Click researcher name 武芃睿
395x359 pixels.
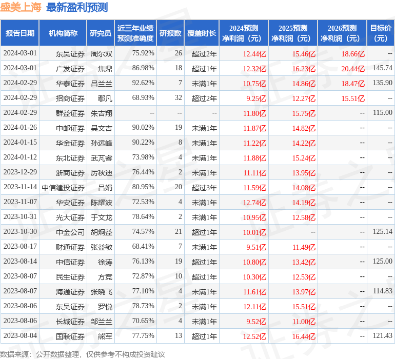[x=101, y=158]
